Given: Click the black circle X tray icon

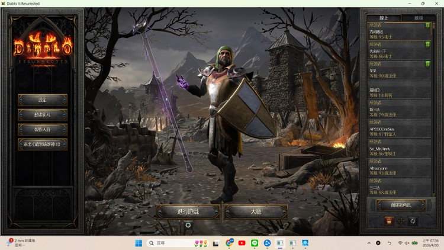Looking at the screenshot, I should pyautogui.click(x=378, y=243).
